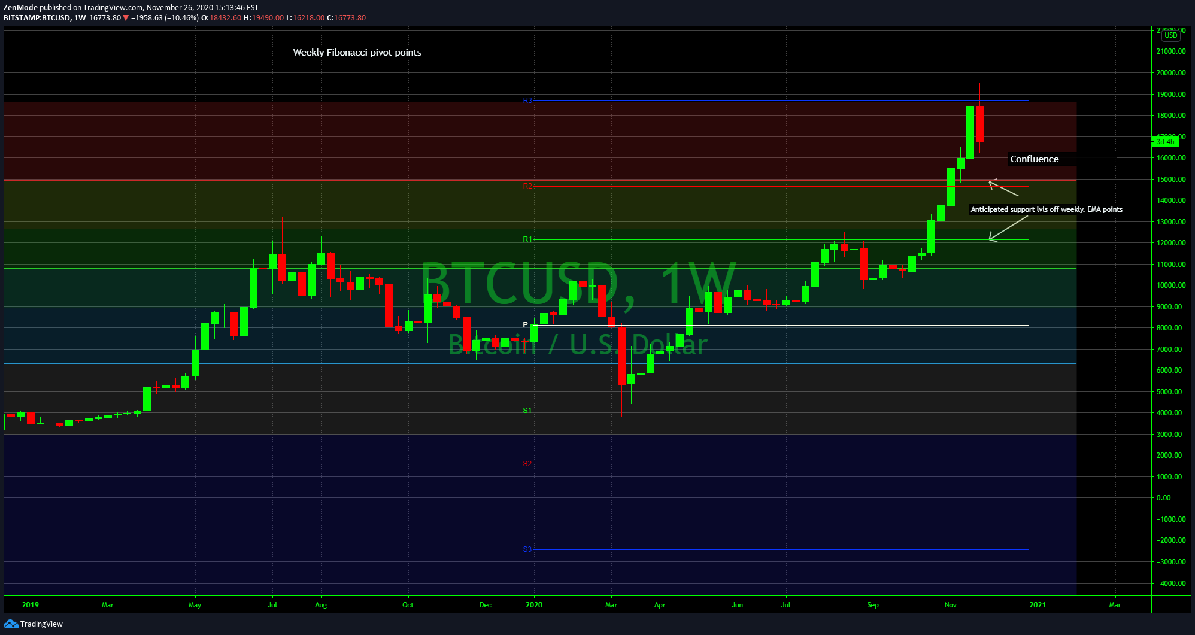
Task: Click the R3 pivot label
Action: click(x=527, y=101)
